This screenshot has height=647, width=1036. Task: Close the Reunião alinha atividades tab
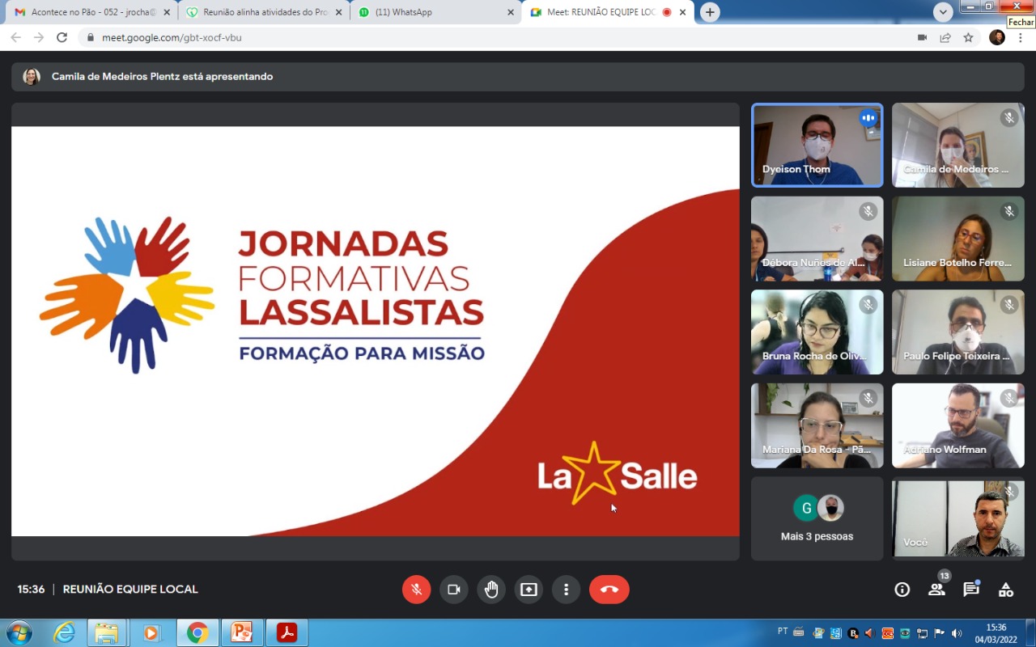pos(339,13)
